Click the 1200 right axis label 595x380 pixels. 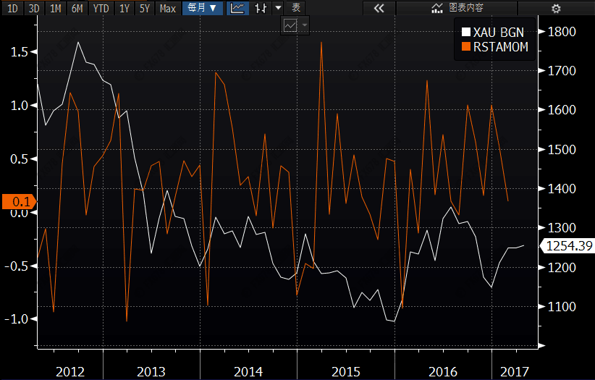tap(562, 268)
